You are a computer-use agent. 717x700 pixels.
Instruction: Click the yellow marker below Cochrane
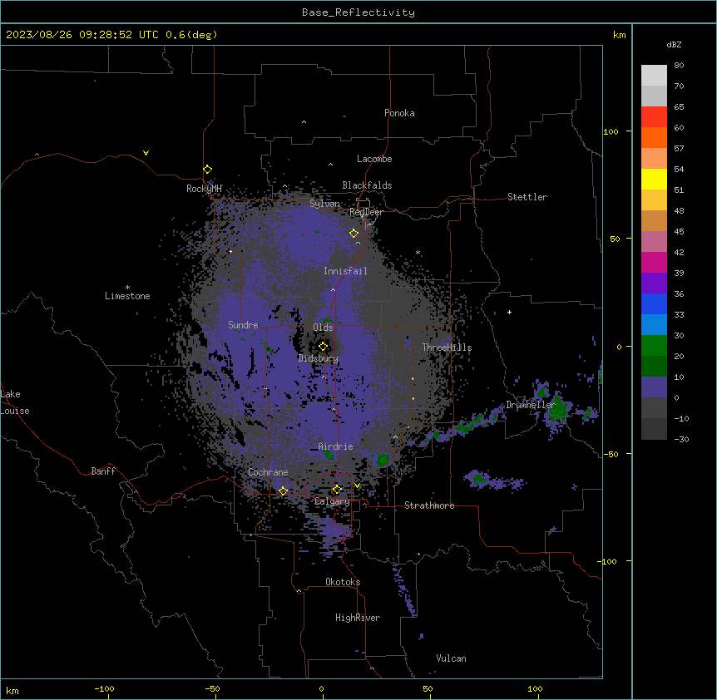(x=283, y=491)
